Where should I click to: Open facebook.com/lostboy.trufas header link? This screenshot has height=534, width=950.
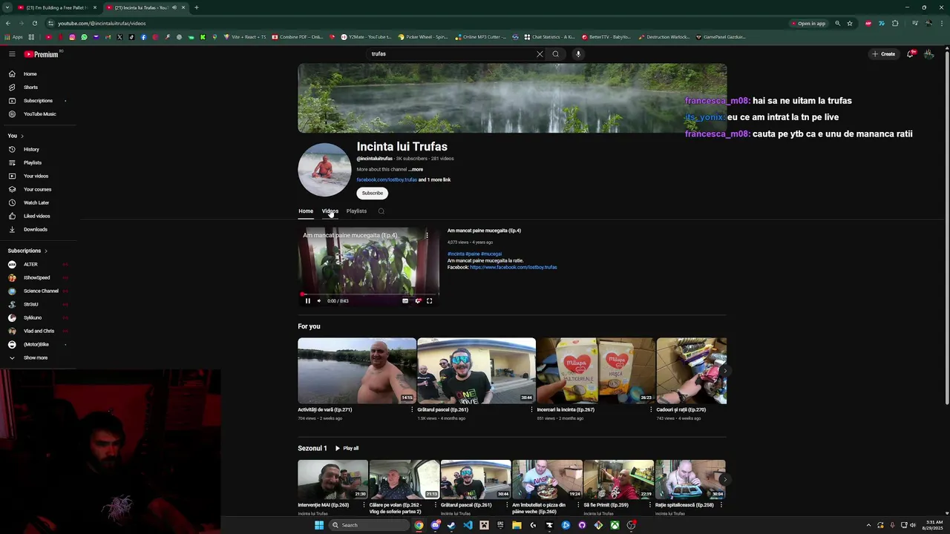click(x=387, y=179)
